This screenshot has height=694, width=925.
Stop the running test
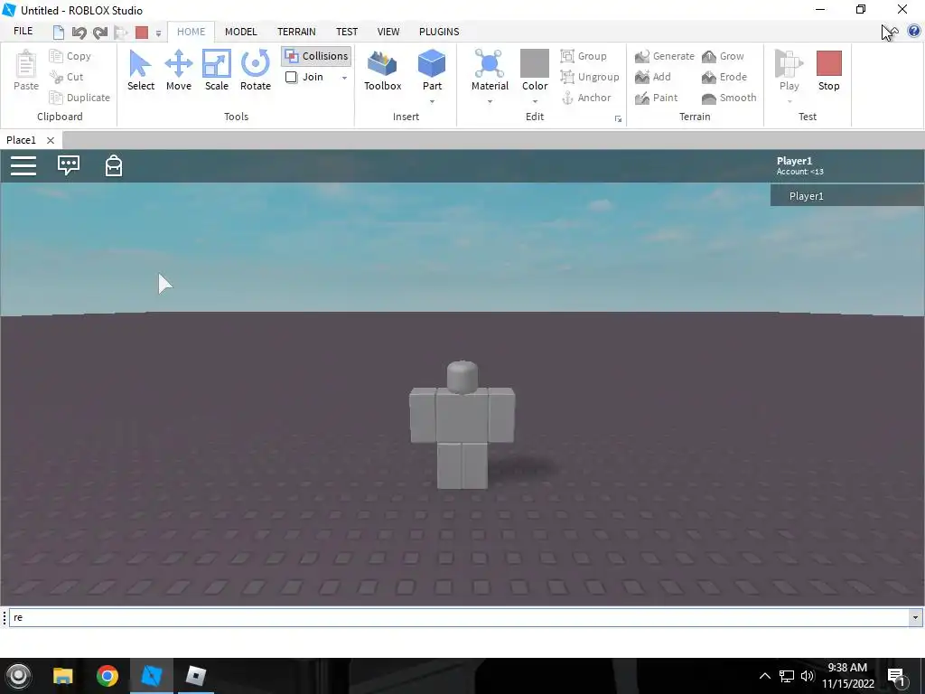pos(828,70)
